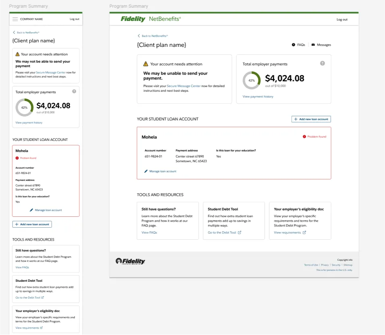Screen dimensions: 385x335
Task: Click the Fidelity footer logo
Action: tap(130, 261)
